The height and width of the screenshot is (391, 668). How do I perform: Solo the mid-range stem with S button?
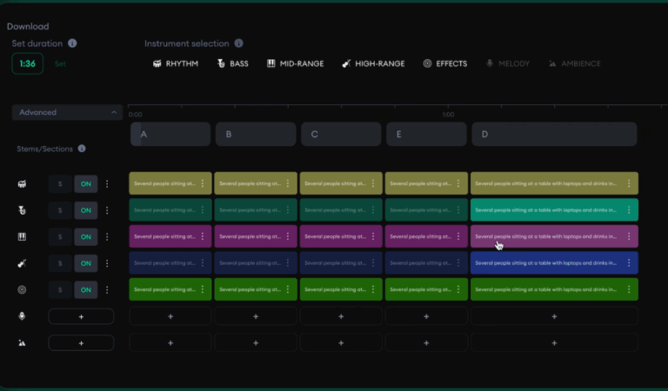pos(60,236)
